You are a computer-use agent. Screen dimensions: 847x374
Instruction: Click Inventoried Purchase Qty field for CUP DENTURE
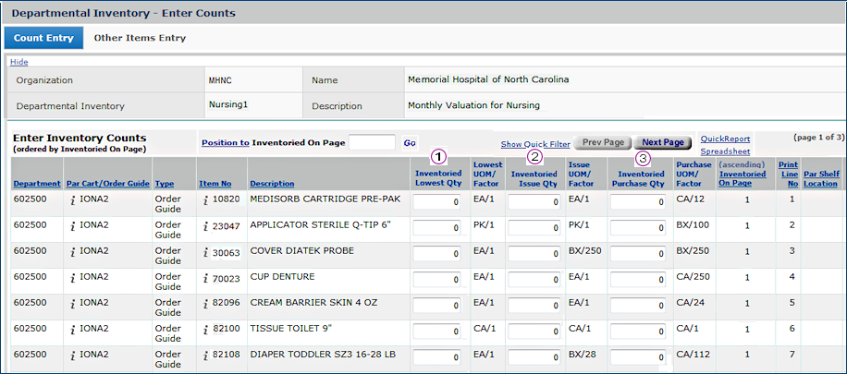638,280
